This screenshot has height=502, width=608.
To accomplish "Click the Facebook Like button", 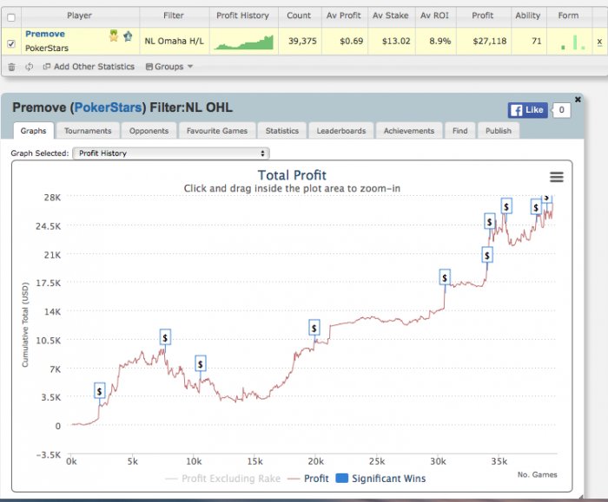I will pyautogui.click(x=528, y=110).
